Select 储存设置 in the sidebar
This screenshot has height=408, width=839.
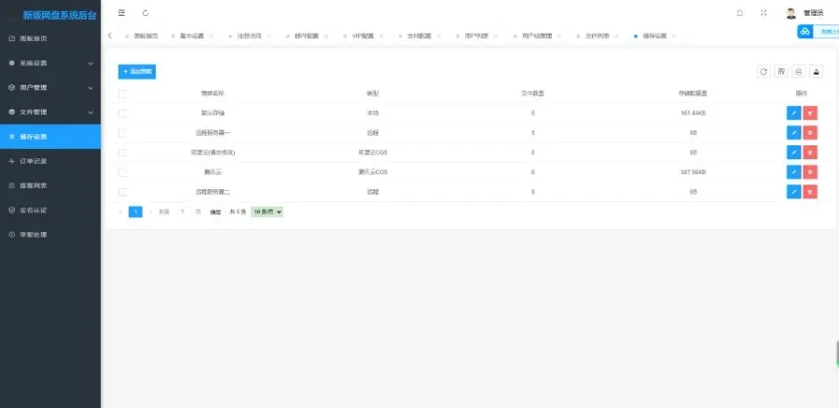50,137
